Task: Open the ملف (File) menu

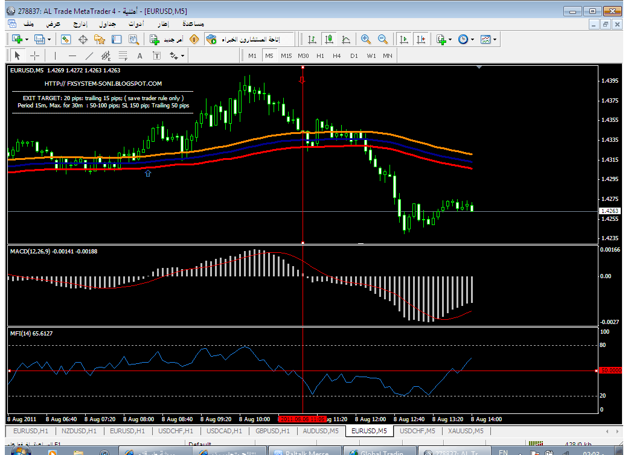Action: coord(28,24)
